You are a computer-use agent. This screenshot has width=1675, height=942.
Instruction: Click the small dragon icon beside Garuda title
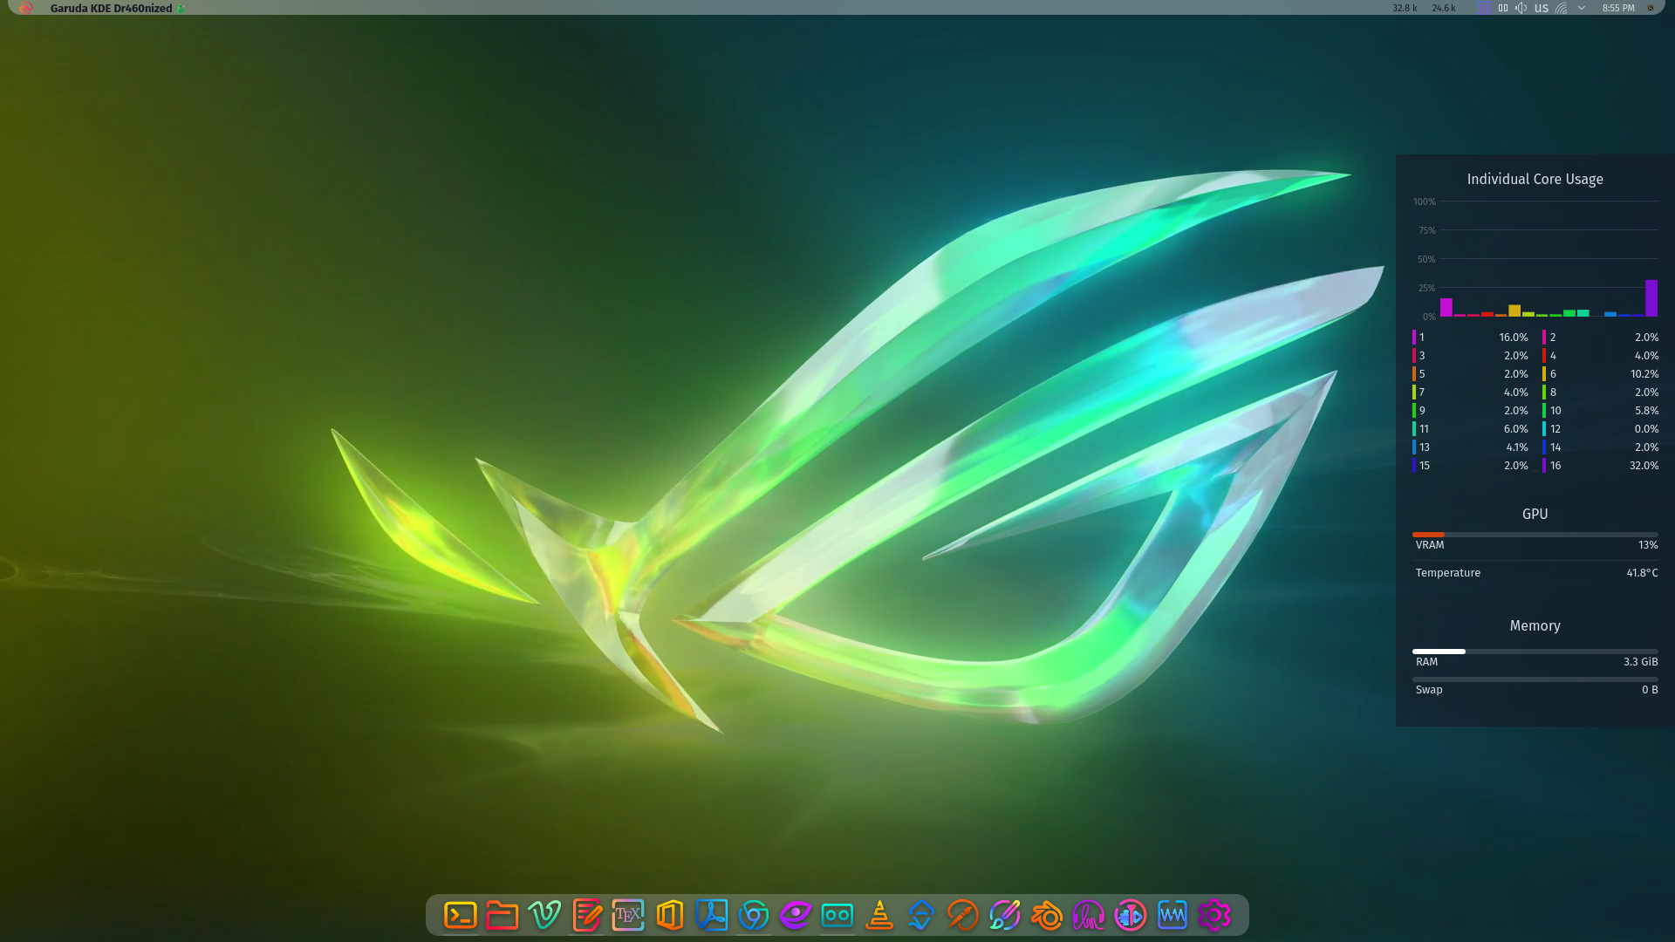tap(181, 8)
